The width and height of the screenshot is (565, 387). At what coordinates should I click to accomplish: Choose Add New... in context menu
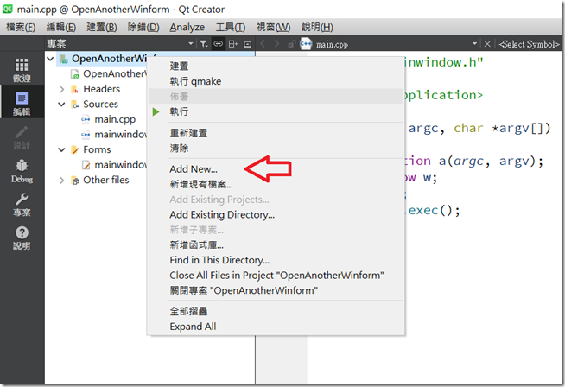coord(276,169)
